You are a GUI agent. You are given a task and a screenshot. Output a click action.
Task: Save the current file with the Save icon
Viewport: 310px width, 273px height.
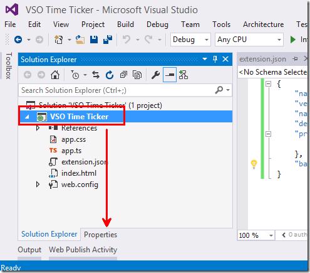(x=94, y=40)
